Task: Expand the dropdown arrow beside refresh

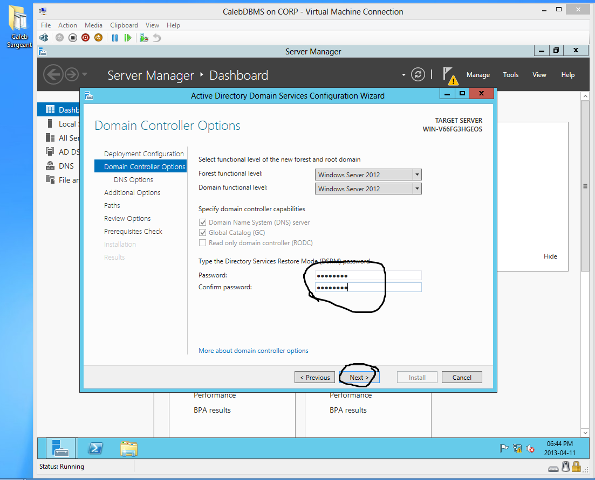Action: 403,75
